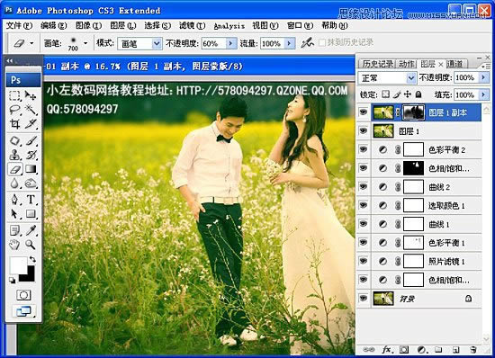Select the Crop tool
This screenshot has height=358, width=495.
(14, 124)
